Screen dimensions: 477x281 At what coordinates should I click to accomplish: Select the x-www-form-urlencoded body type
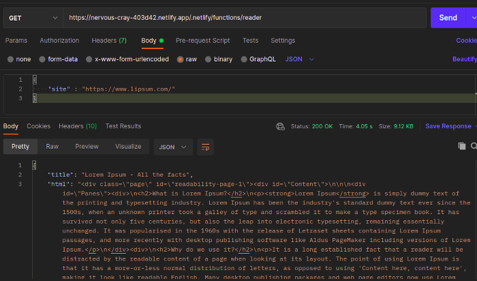(127, 59)
